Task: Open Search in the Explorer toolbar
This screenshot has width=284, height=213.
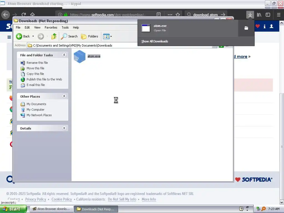Action: pyautogui.click(x=69, y=36)
